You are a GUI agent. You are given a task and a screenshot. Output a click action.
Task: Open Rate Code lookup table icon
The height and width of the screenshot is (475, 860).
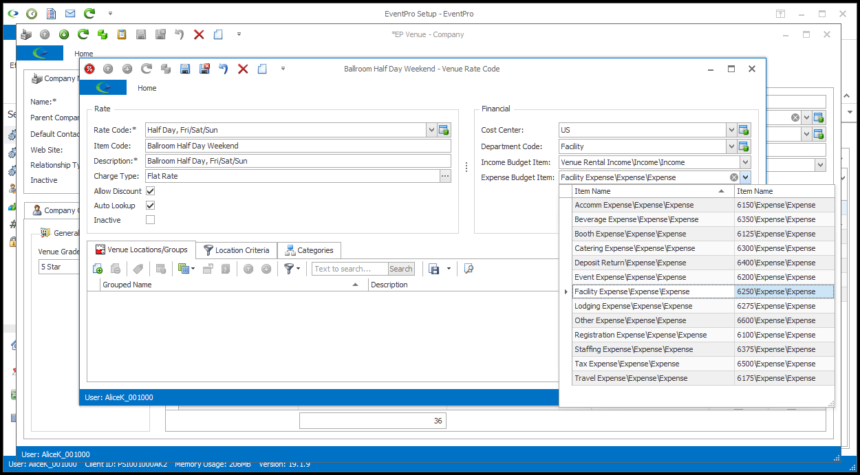tap(444, 130)
